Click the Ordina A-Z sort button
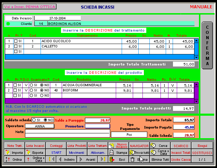Image resolution: width=217 pixels, height=168 pixels. click(x=15, y=159)
